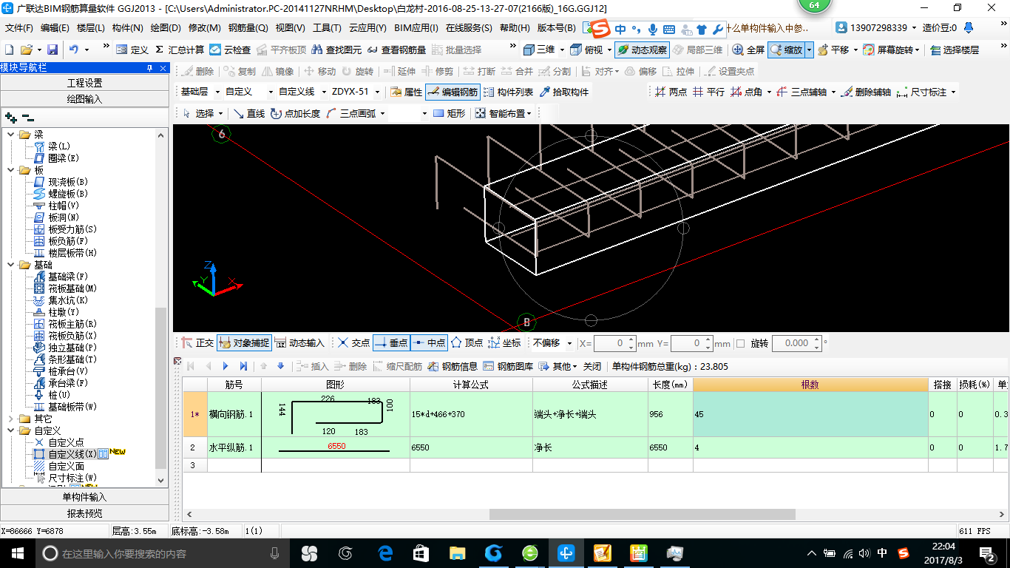This screenshot has height=568, width=1010.
Task: Check the 旋转 rotation checkbox
Action: [741, 343]
